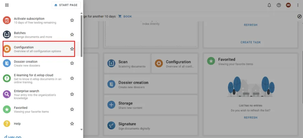
Task: Favorite the Activate subscription entry star
Action: [x=72, y=20]
